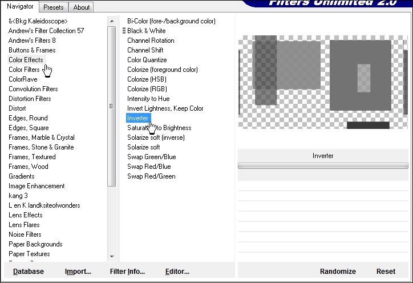Image resolution: width=413 pixels, height=283 pixels.
Task: Select Paper Textures category
Action: coord(29,254)
